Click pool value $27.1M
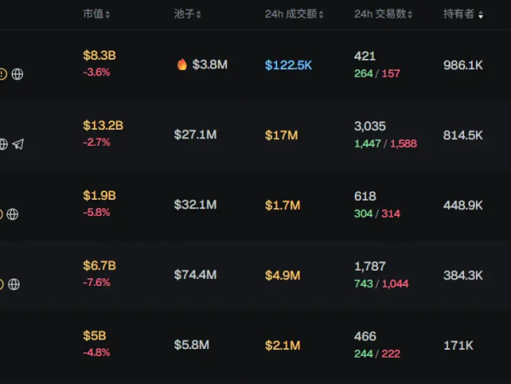Screen dimensions: 511x384 [195, 135]
